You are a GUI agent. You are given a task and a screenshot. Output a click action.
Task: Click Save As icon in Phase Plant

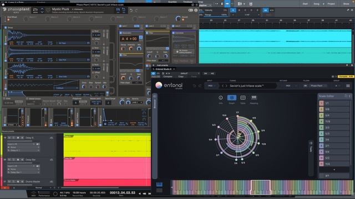[124, 10]
